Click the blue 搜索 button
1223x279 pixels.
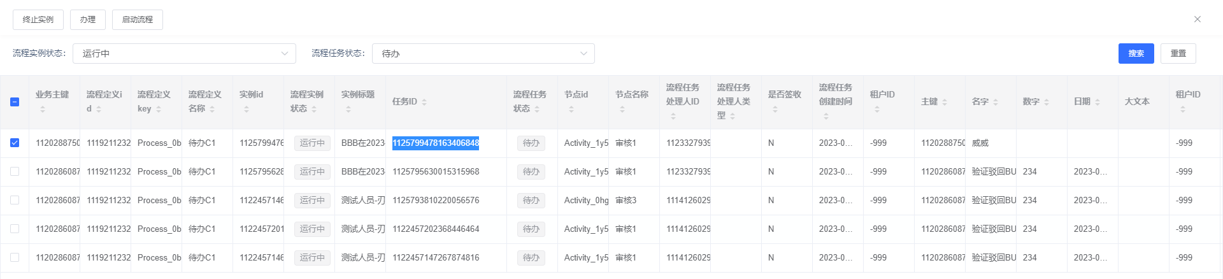coord(1136,54)
